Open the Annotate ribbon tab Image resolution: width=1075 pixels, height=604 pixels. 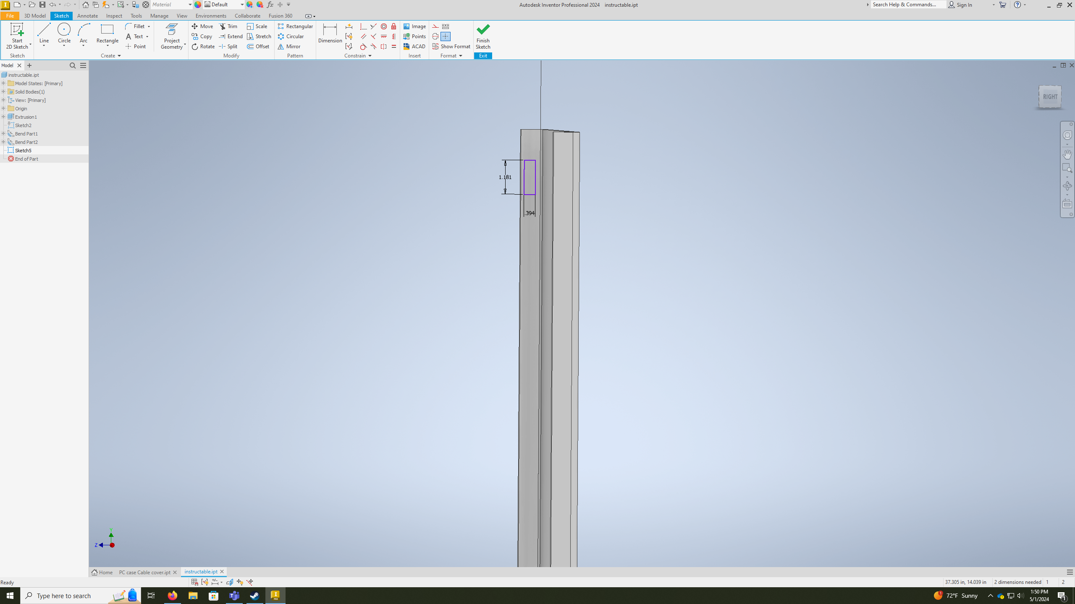[x=87, y=16]
